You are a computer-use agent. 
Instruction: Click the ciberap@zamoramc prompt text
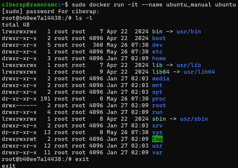click(30, 5)
